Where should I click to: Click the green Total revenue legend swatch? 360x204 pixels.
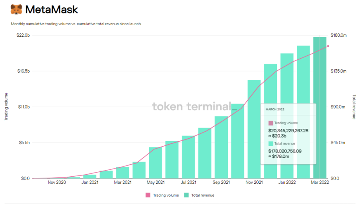point(186,195)
